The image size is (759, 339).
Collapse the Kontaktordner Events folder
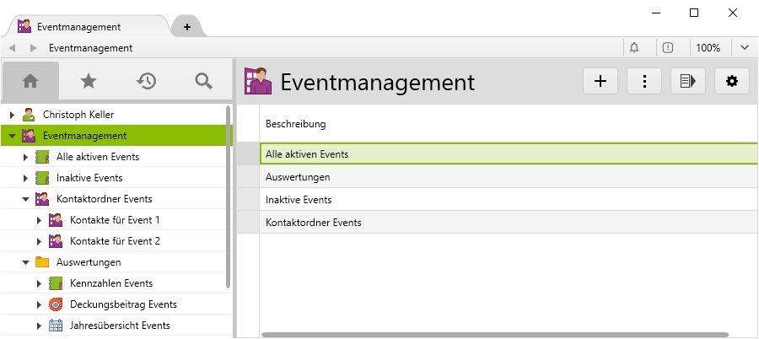click(25, 199)
